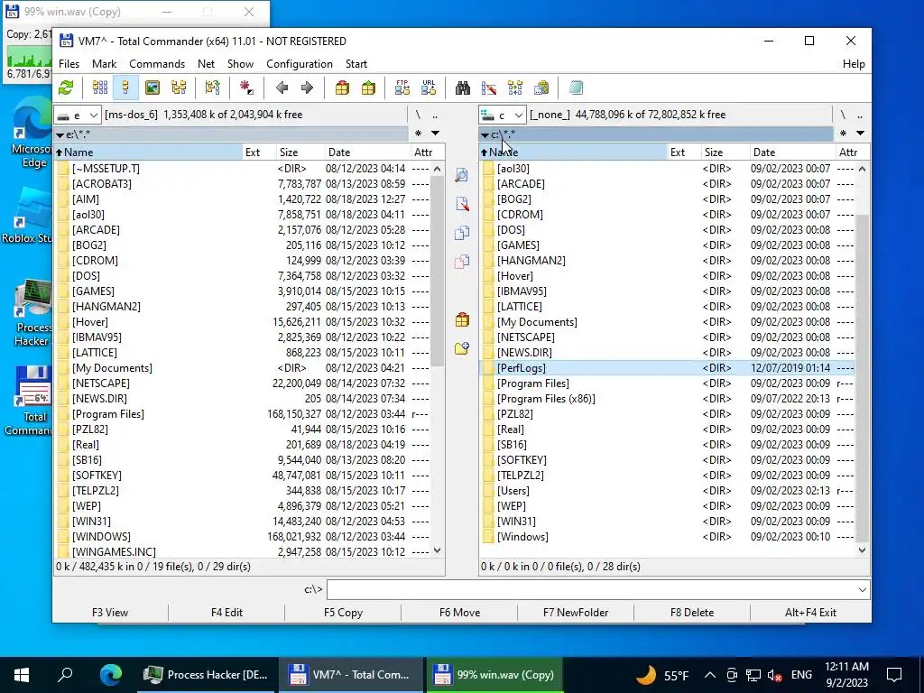Open the Multi-Rename tool icon

tap(489, 88)
